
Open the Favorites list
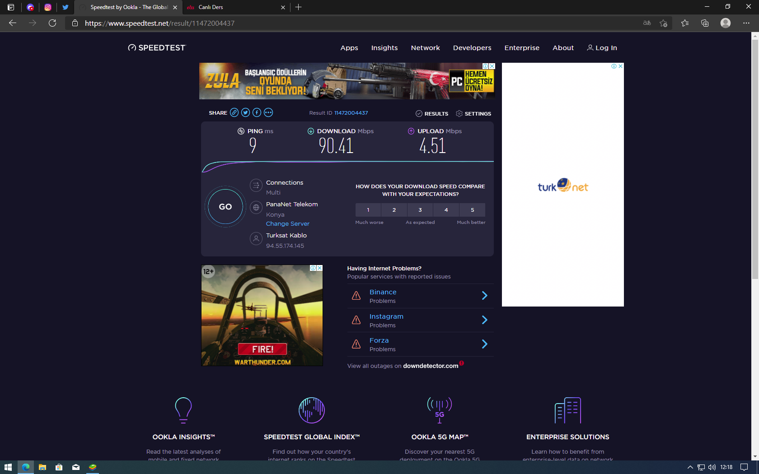pyautogui.click(x=685, y=23)
